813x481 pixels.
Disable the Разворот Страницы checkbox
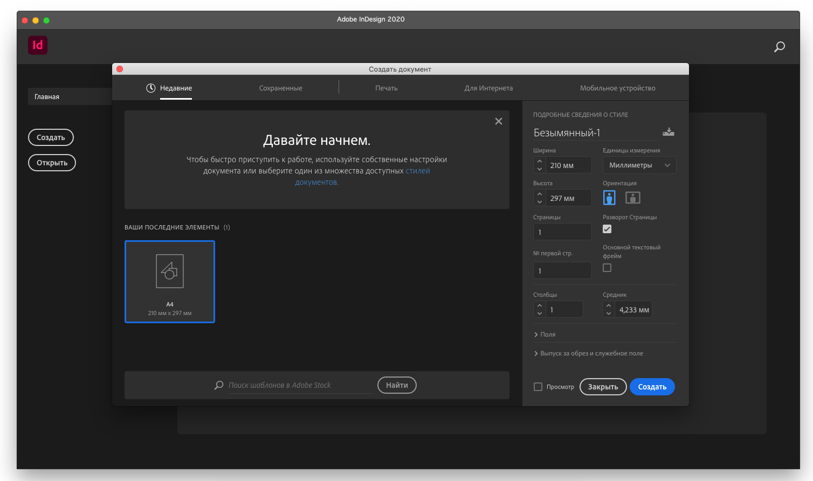(607, 229)
